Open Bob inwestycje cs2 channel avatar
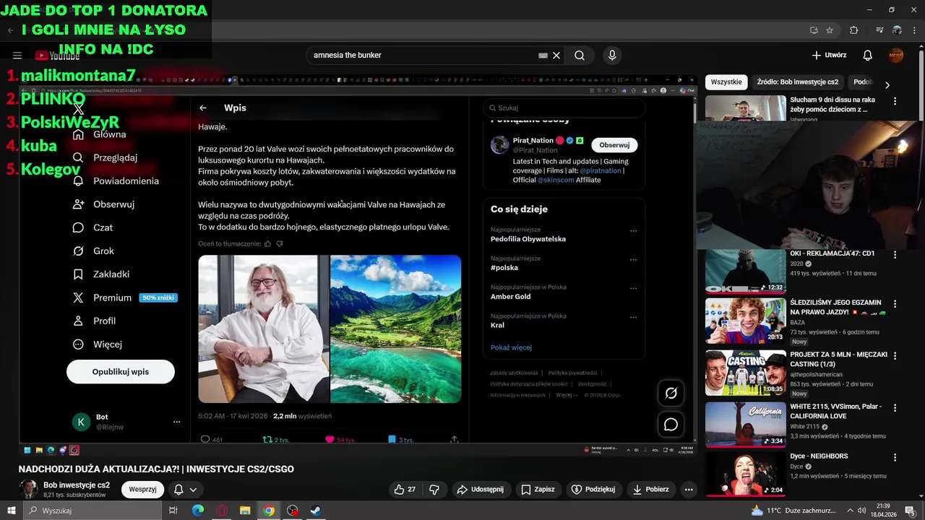Viewport: 925px width, 520px height. (28, 489)
